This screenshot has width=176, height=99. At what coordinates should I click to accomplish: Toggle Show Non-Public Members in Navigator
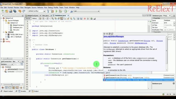pyautogui.click(x=14, y=87)
